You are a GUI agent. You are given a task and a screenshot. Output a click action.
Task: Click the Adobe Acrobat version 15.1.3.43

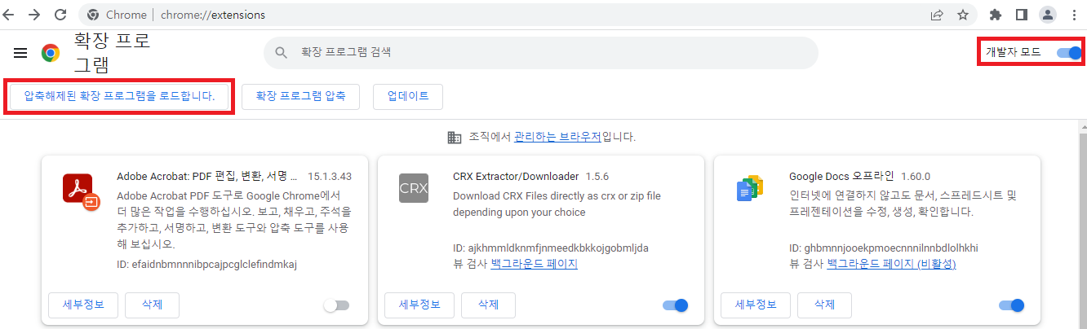(330, 176)
